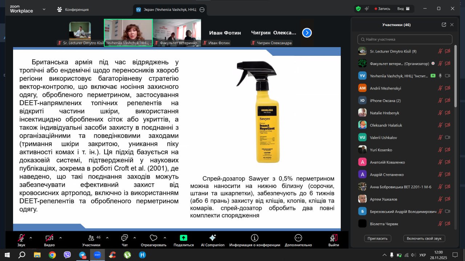Click the green Share screen icon
This screenshot has width=465, height=261.
click(x=183, y=238)
